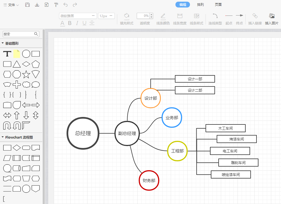This screenshot has height=204, width=281.
Task: Collapse the 基础图形 shapes section
Action: click(x=3, y=44)
